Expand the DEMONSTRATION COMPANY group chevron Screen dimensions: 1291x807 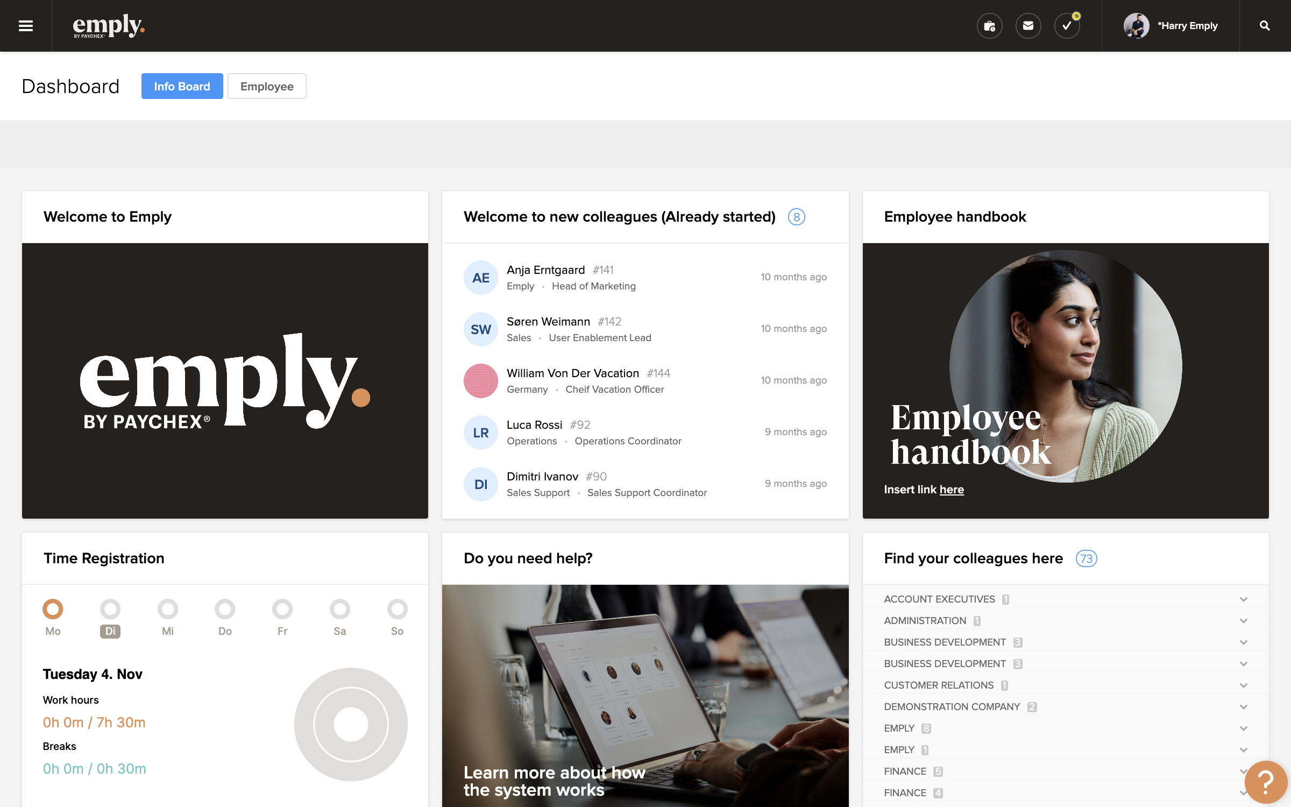pyautogui.click(x=1243, y=707)
